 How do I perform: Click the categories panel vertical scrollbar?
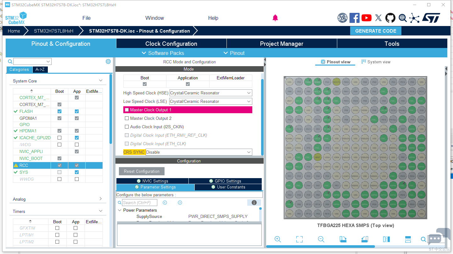[111, 109]
